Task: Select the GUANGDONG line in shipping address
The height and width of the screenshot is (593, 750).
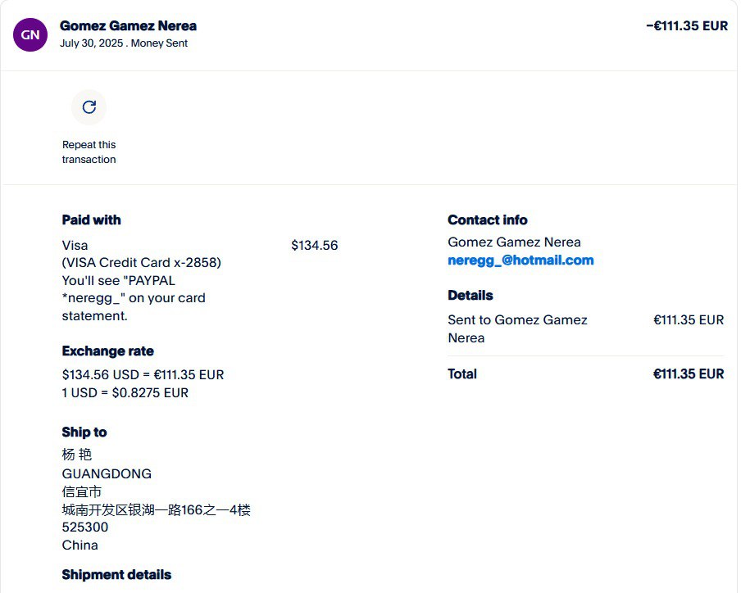Action: tap(107, 474)
